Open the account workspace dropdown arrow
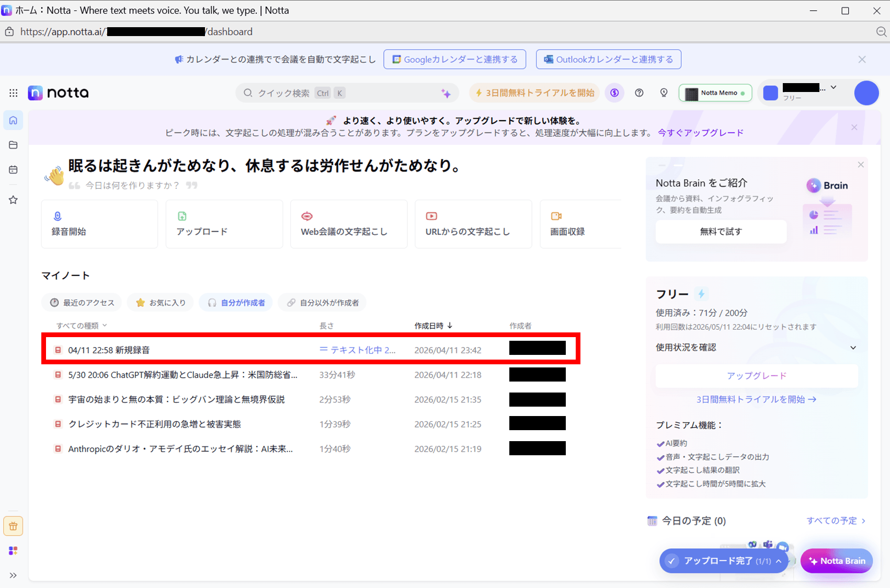 tap(834, 87)
